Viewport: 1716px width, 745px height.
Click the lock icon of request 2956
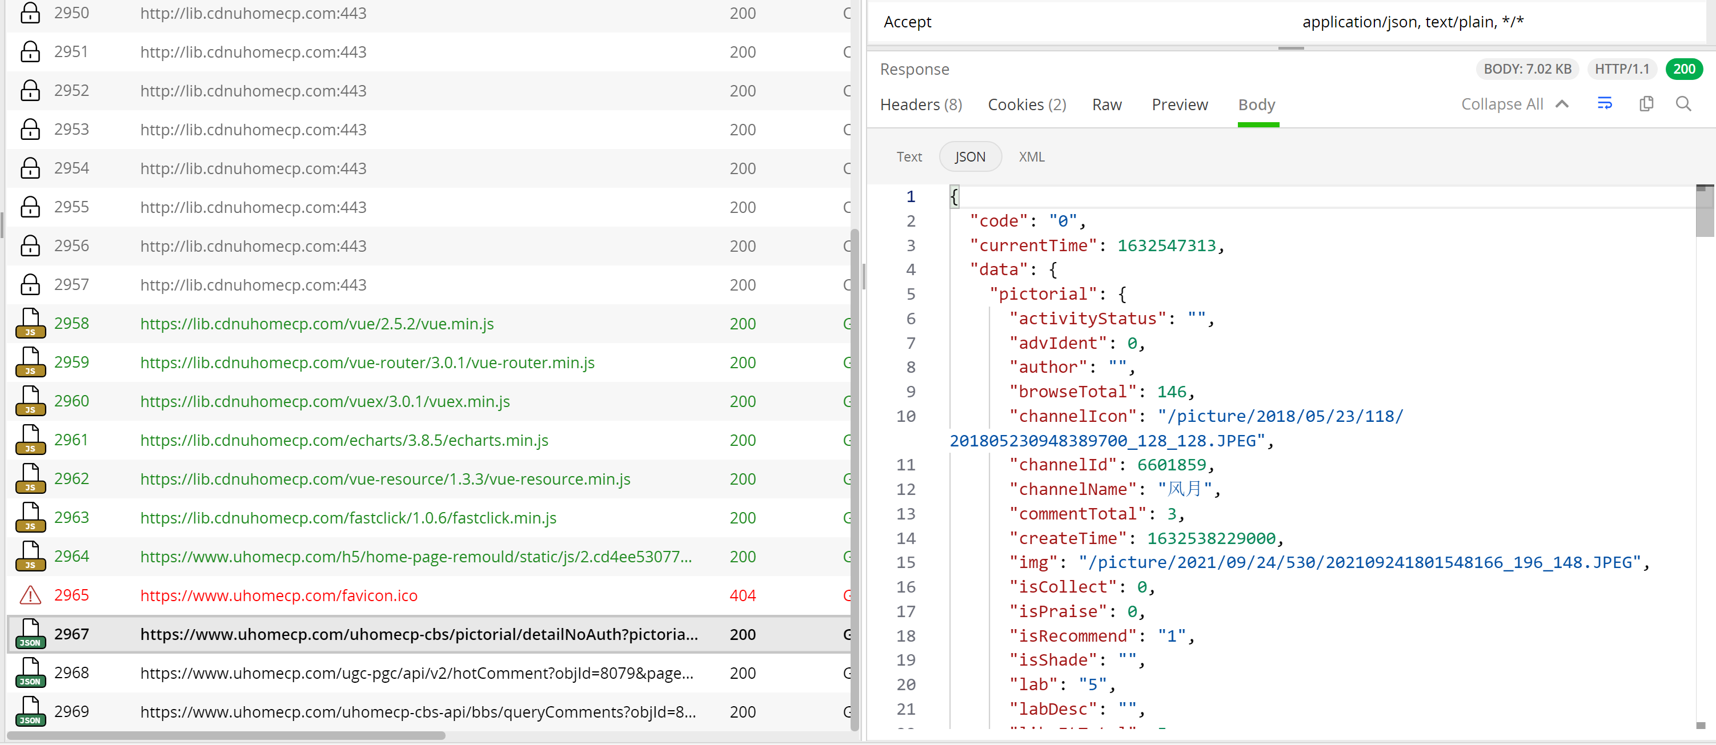30,245
